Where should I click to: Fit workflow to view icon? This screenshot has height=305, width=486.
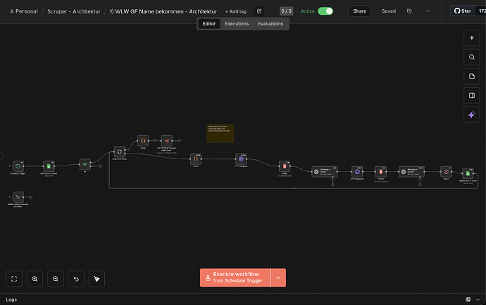click(x=14, y=278)
